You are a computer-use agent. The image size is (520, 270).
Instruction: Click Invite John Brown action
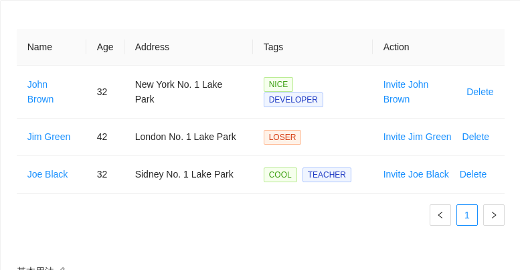pos(406,92)
